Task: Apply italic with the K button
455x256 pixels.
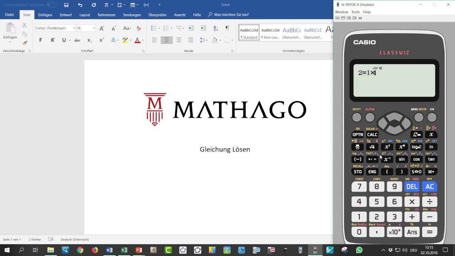Action: pyautogui.click(x=53, y=40)
